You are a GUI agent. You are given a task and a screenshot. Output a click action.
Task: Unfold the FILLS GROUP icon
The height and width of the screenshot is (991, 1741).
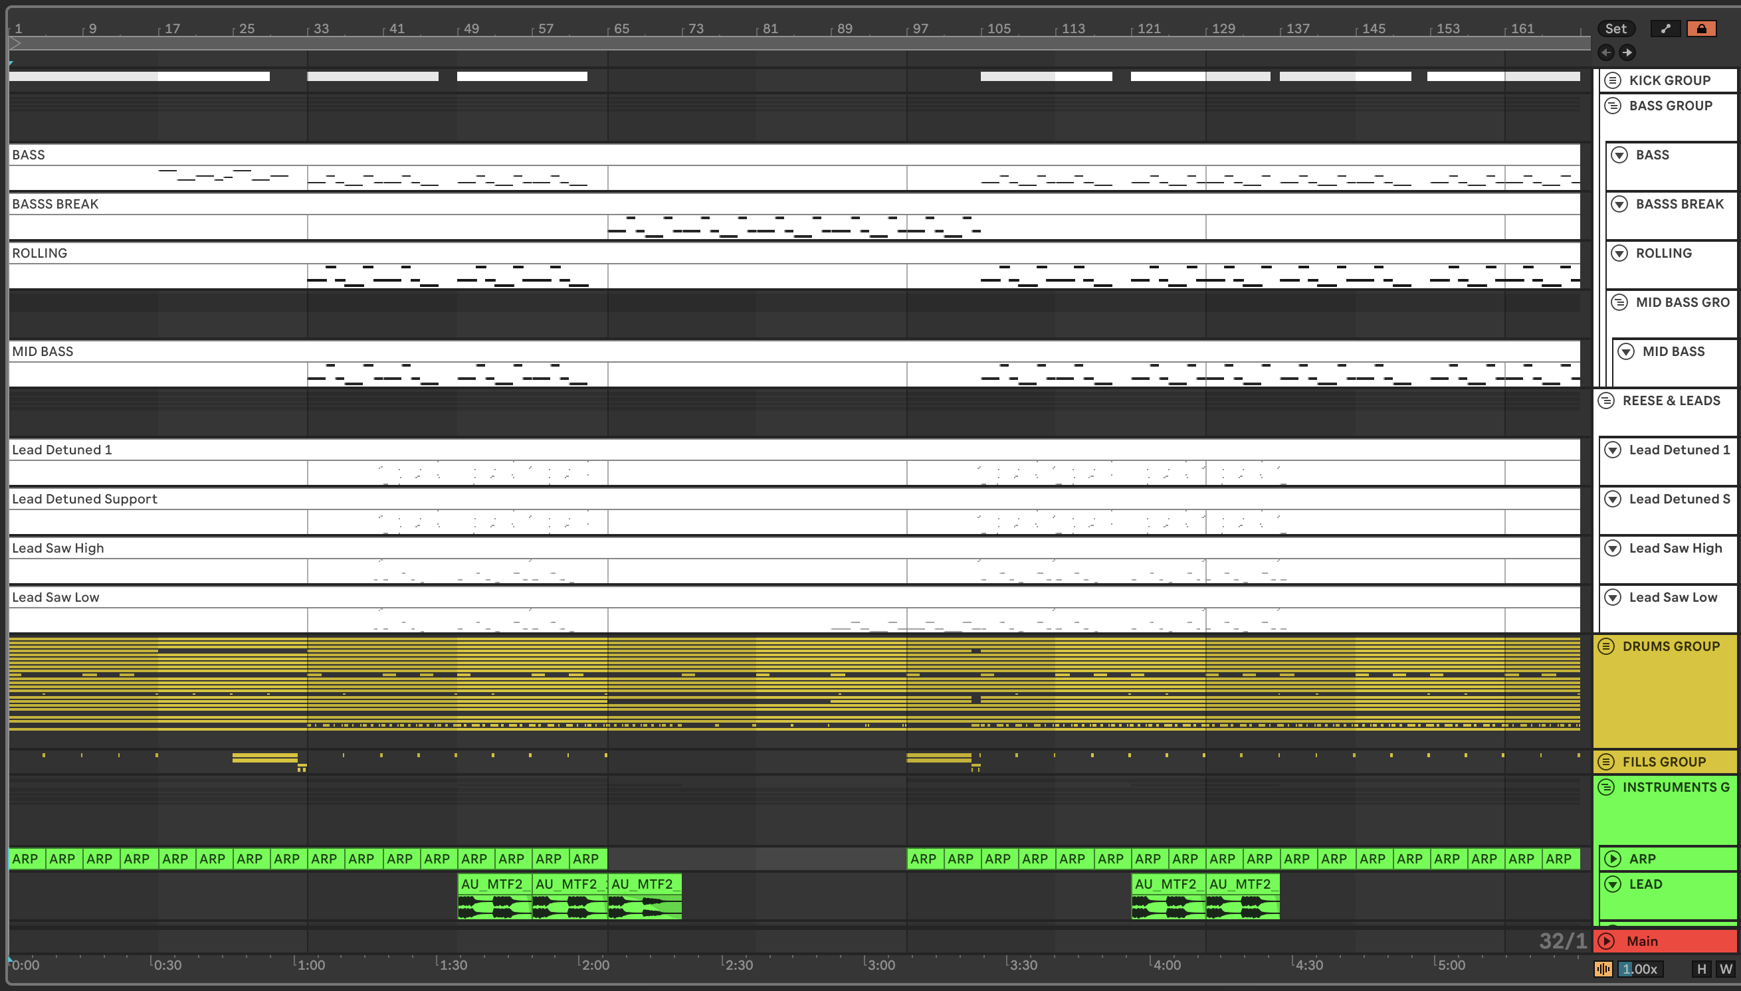(x=1605, y=762)
